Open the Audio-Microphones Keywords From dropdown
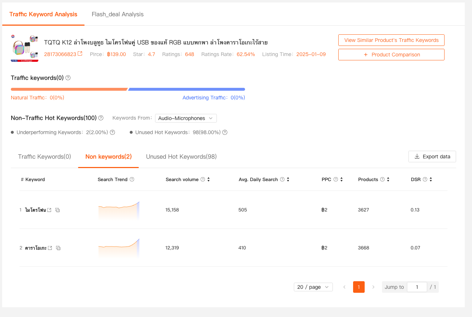Screen dimensions: 472x317 click(x=186, y=118)
